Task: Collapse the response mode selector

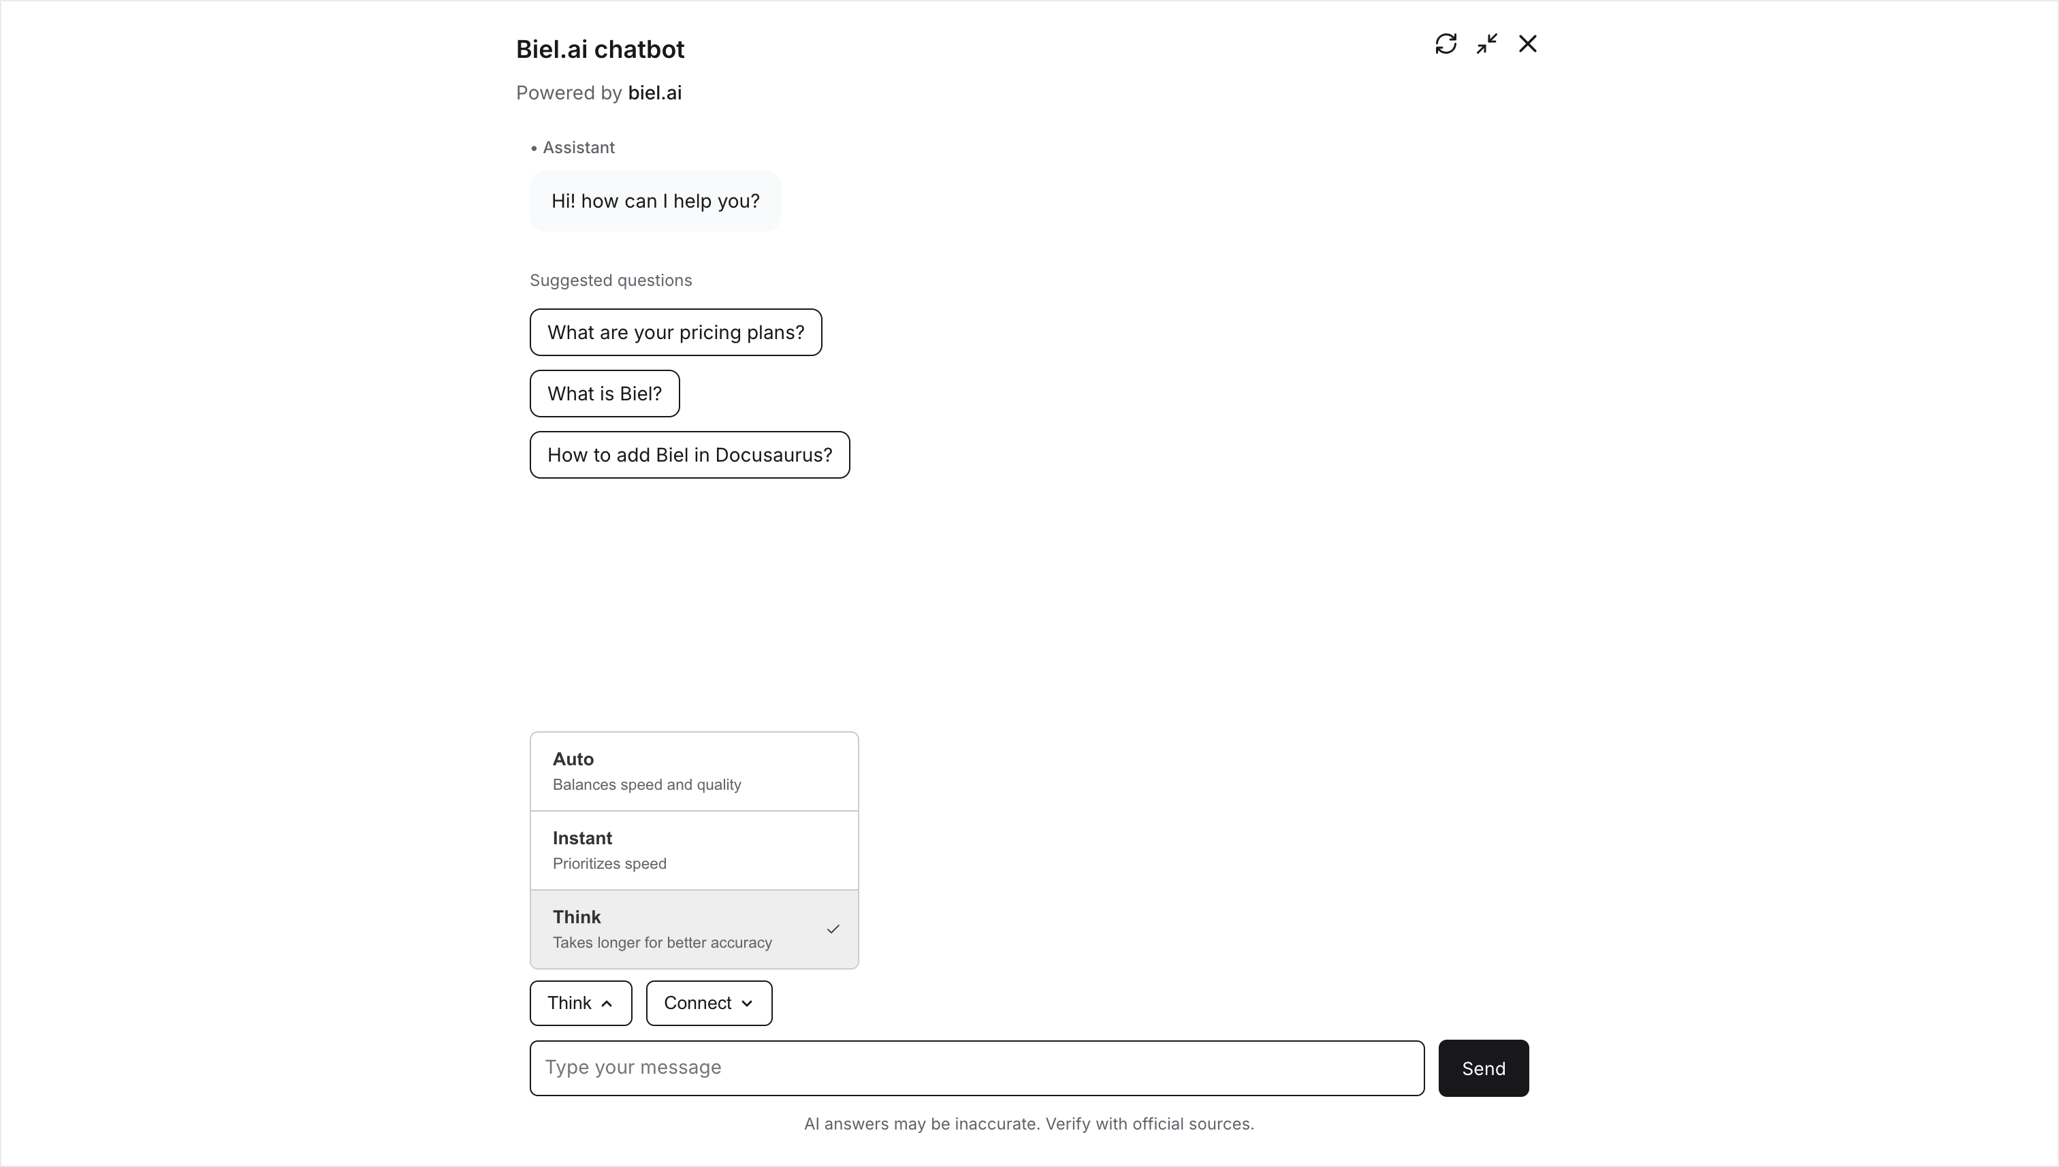Action: coord(579,1003)
